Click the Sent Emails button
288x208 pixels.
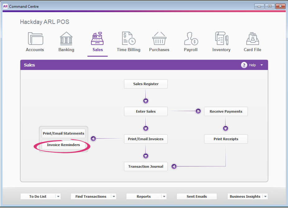[197, 197]
